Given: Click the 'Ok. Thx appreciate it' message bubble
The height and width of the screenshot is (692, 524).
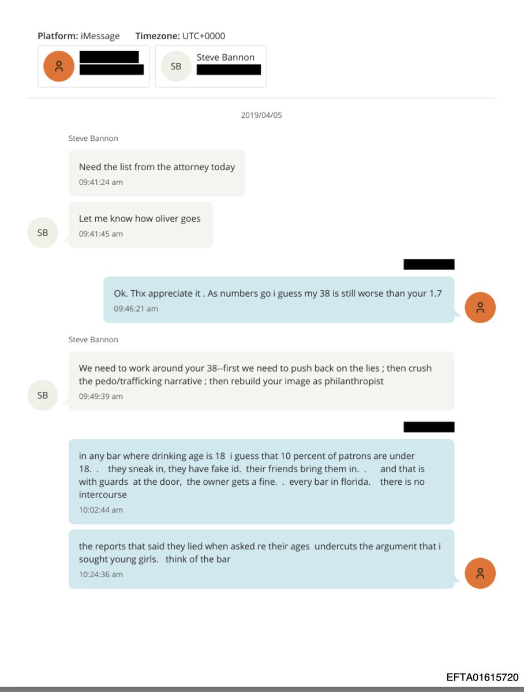Looking at the screenshot, I should tap(278, 299).
